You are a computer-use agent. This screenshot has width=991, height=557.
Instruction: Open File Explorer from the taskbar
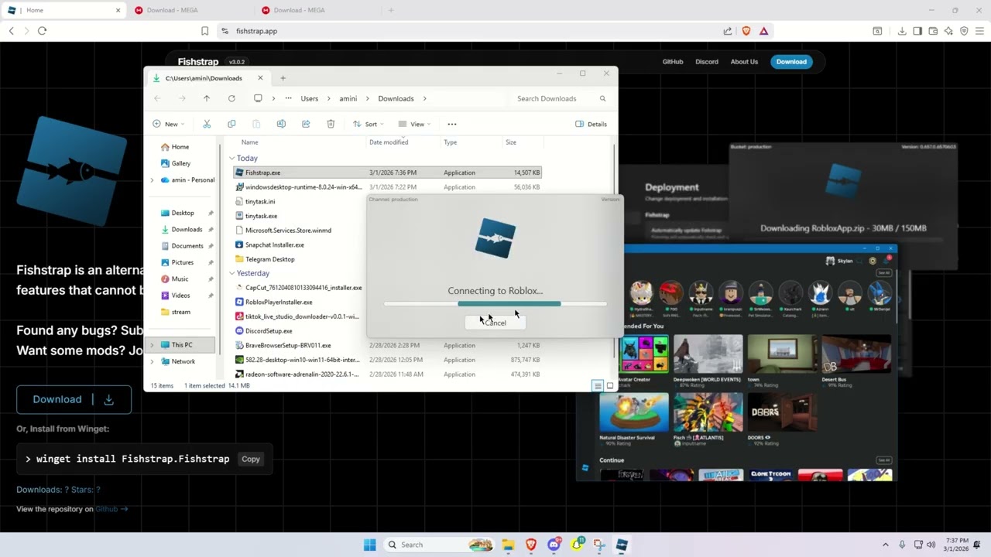click(508, 545)
